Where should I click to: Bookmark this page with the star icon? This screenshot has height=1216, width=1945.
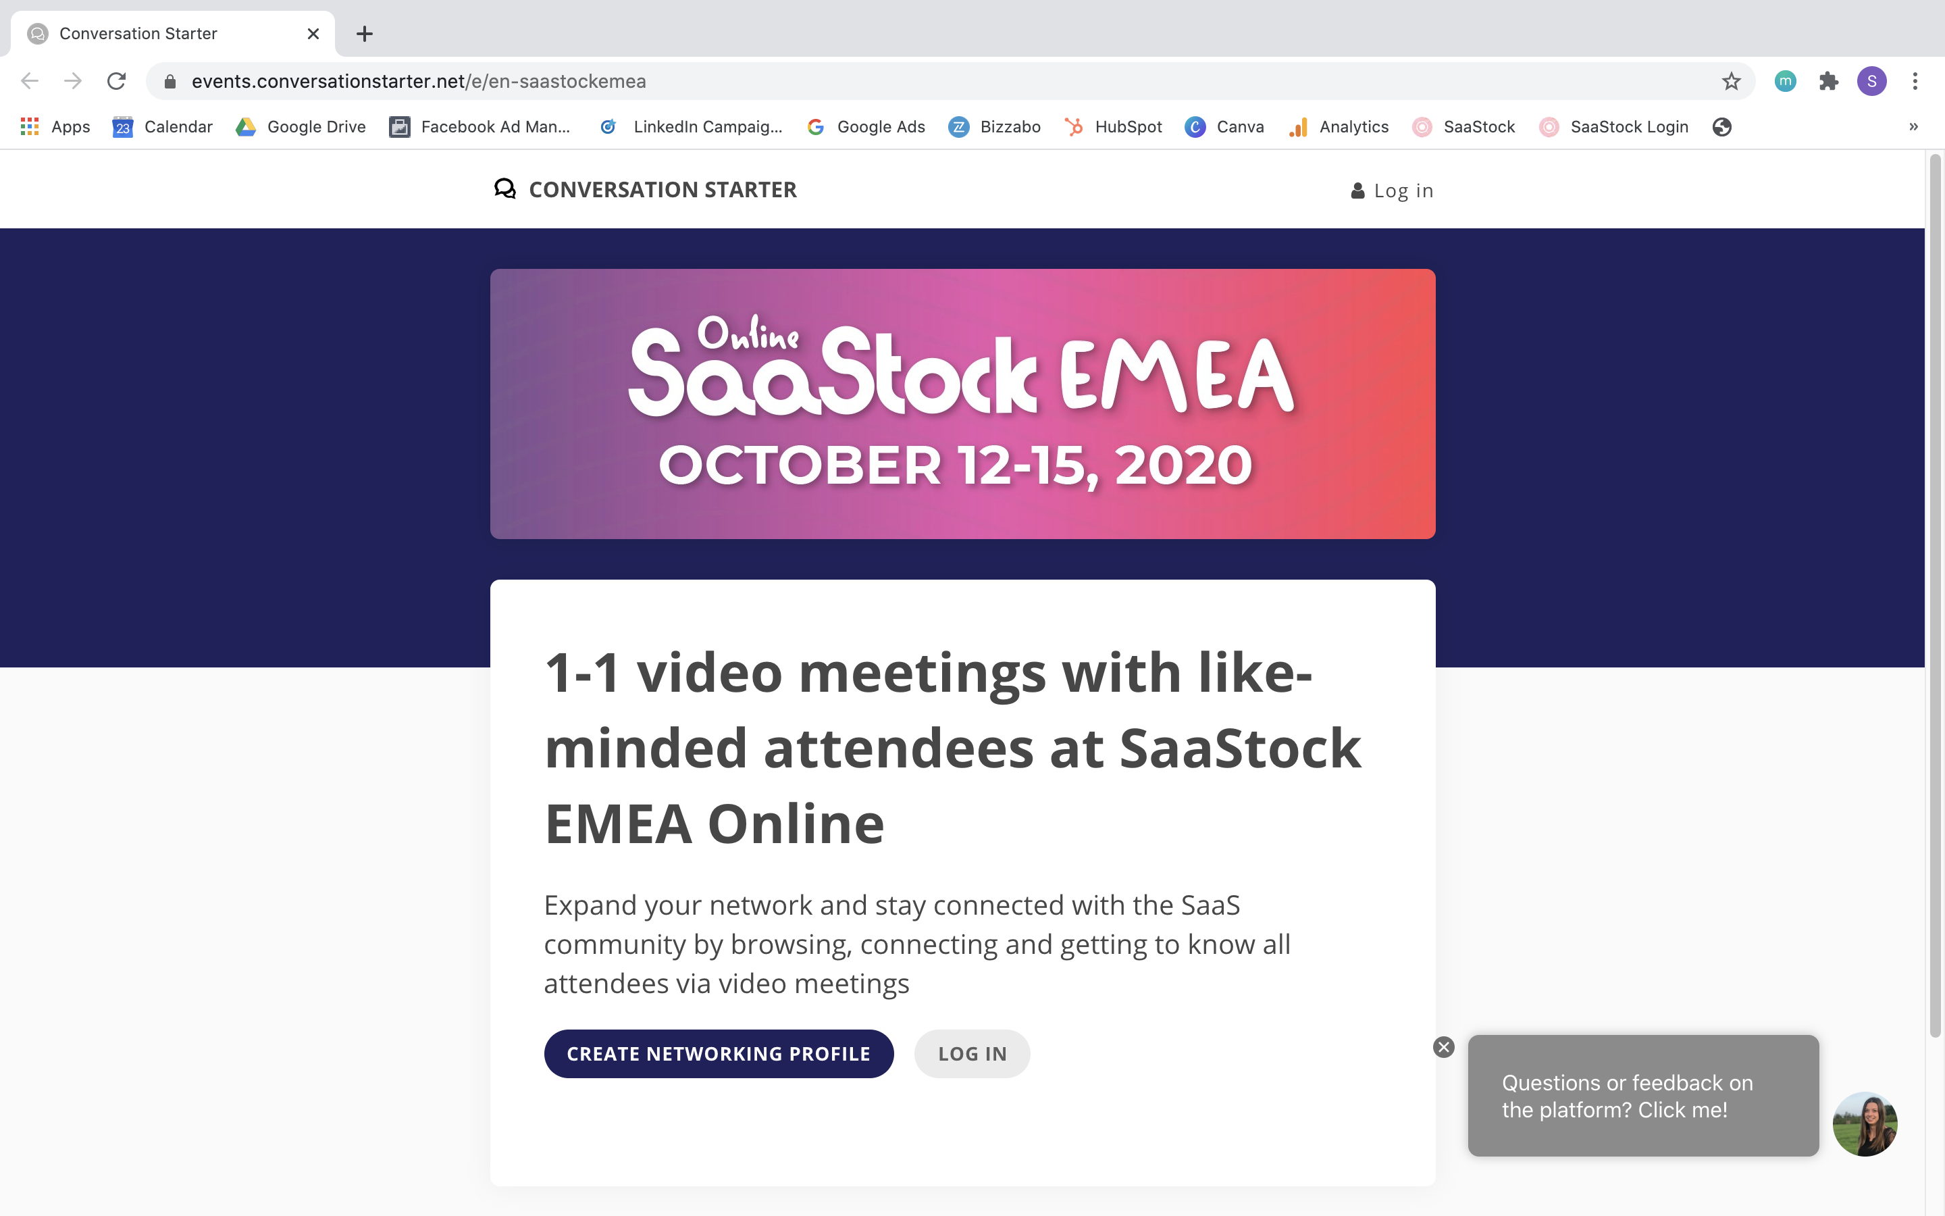click(1730, 81)
